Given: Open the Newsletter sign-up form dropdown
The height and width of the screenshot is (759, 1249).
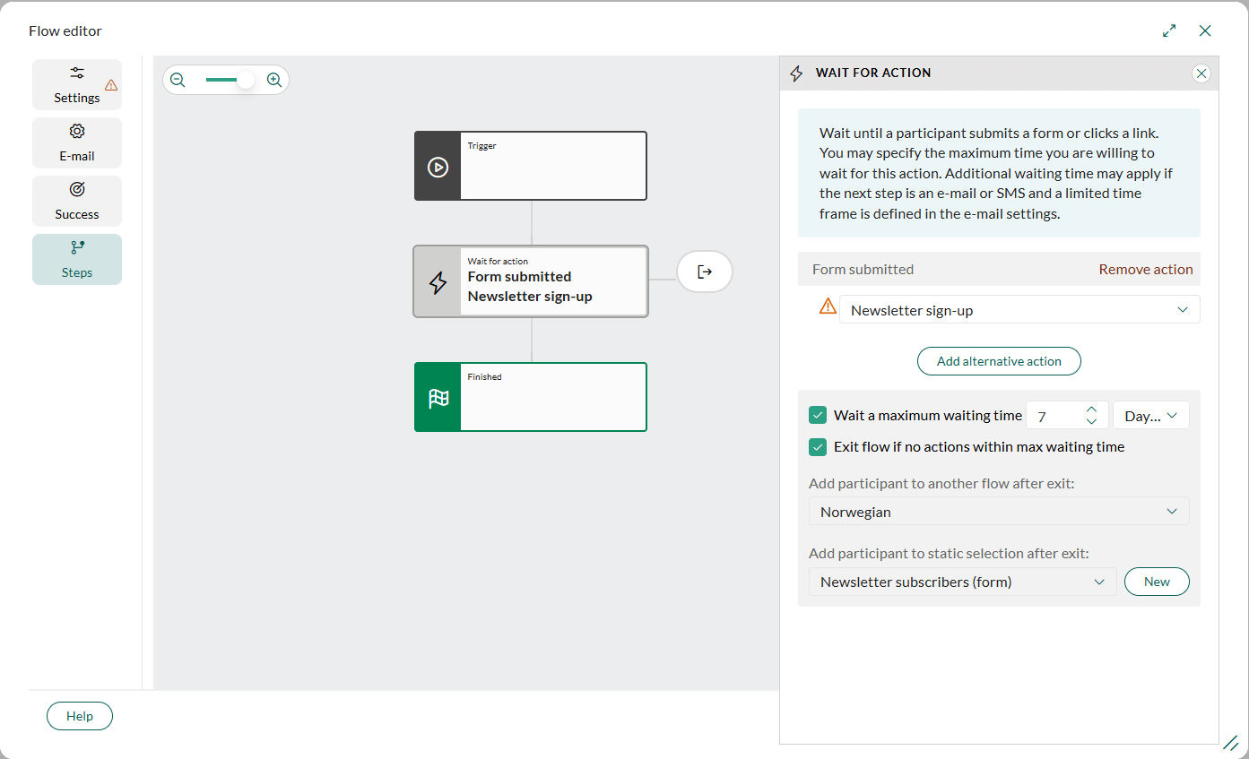Looking at the screenshot, I should [x=1019, y=310].
